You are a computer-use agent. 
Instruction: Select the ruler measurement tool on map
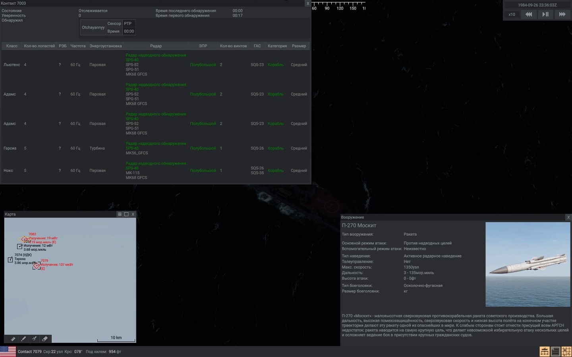coord(13,339)
